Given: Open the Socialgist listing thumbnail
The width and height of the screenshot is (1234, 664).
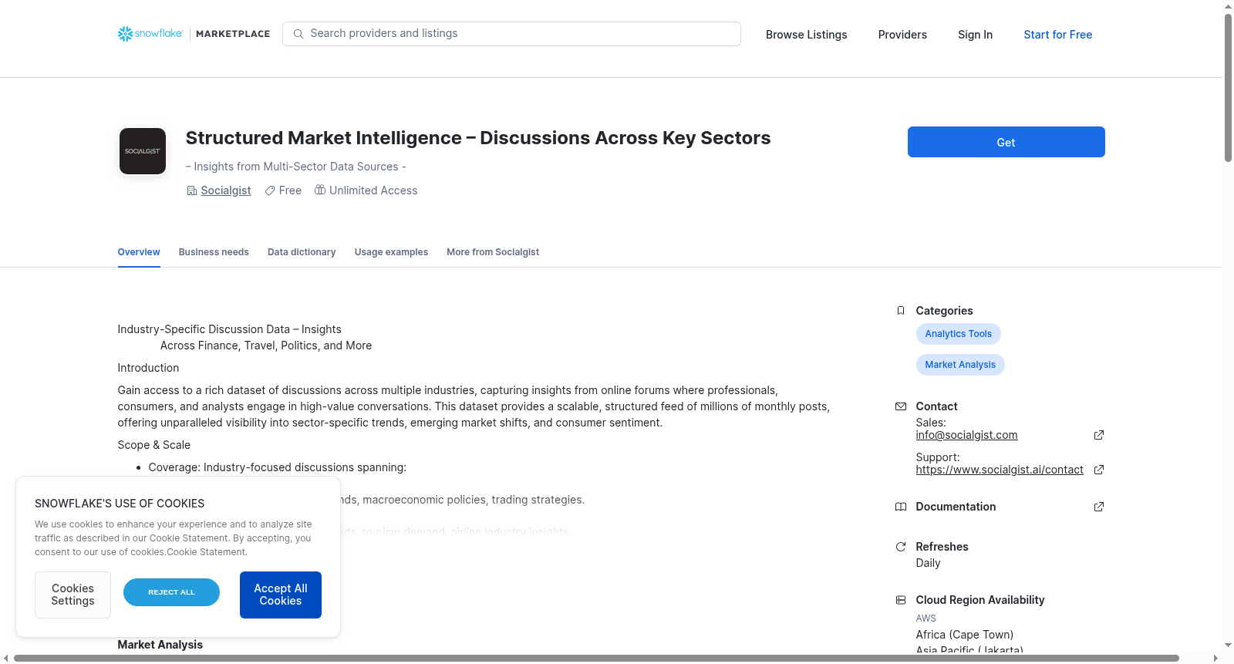Looking at the screenshot, I should [x=143, y=151].
